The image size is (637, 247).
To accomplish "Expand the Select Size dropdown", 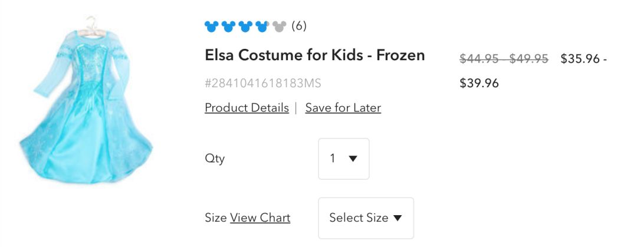I will coord(365,218).
